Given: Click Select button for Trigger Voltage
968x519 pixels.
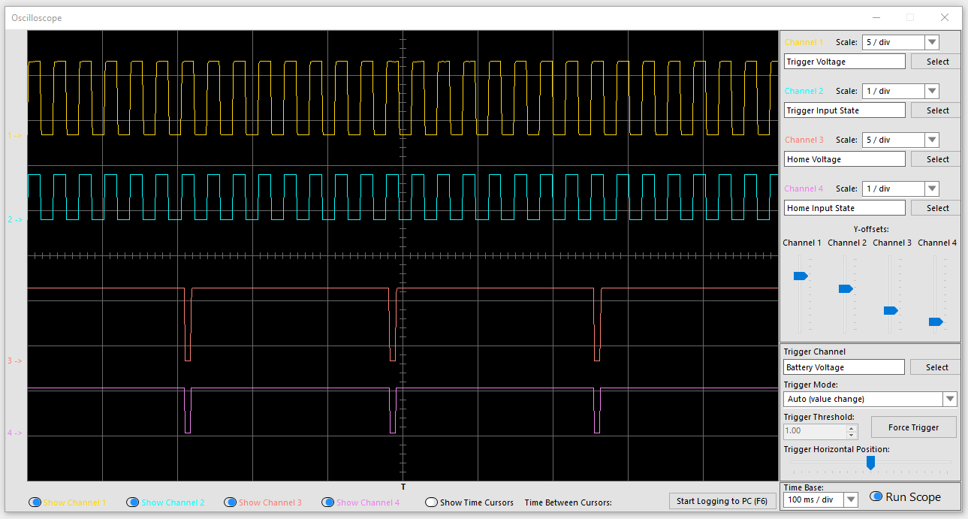Looking at the screenshot, I should tap(936, 62).
